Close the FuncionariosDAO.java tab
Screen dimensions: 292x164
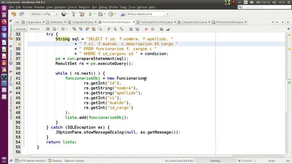(134, 22)
